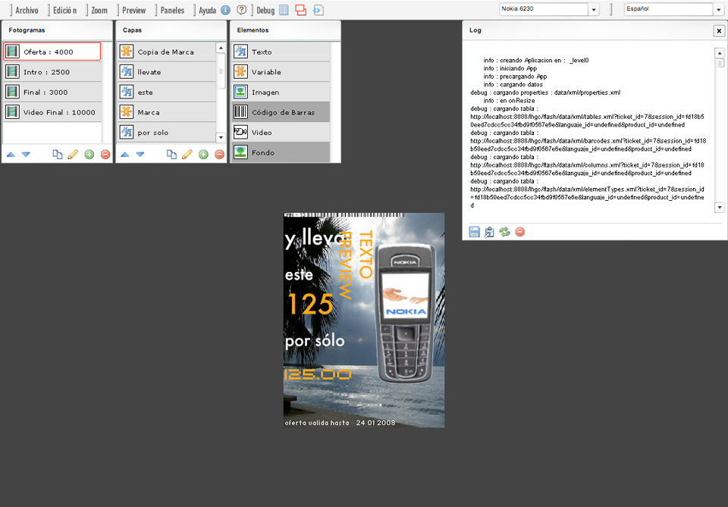
Task: Choose the Imagen element
Action: [x=281, y=92]
